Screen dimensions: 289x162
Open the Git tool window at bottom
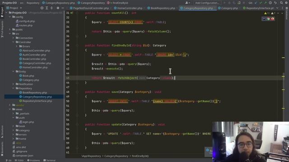9,160
